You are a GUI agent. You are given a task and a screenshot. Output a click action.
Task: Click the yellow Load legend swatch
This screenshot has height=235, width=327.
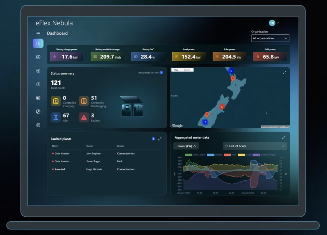pyautogui.click(x=242, y=155)
